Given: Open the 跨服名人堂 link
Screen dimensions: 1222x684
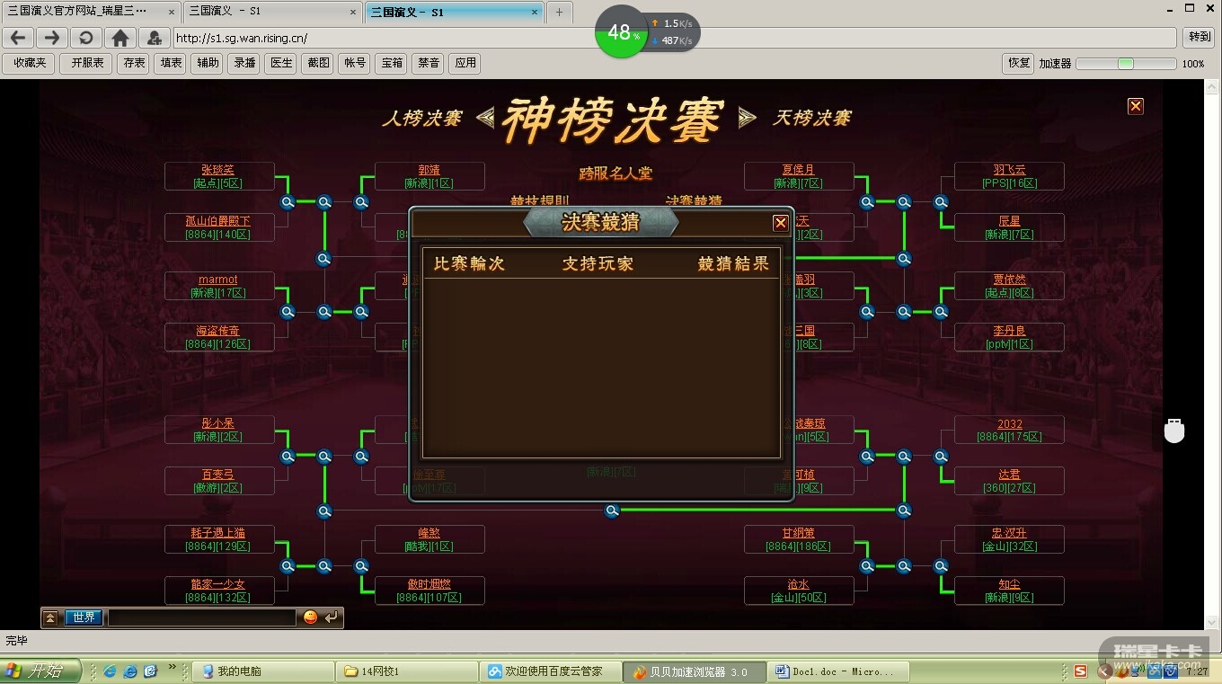Looking at the screenshot, I should pos(615,173).
